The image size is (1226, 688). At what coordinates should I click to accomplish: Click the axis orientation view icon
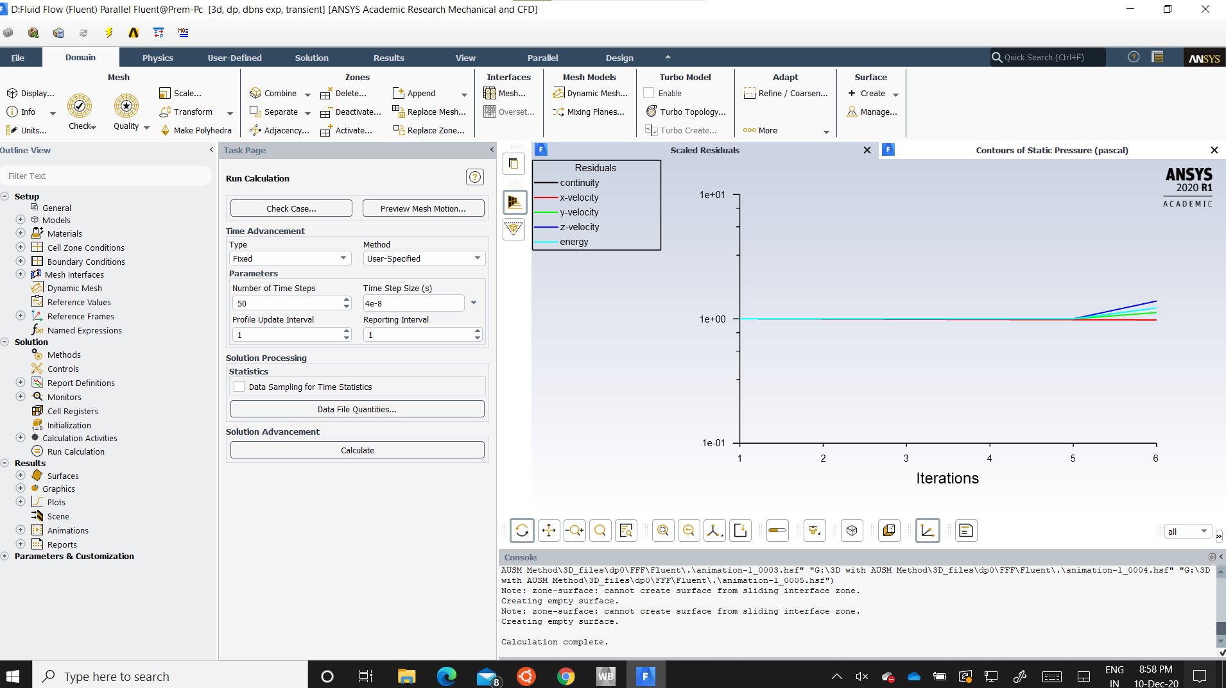click(714, 530)
